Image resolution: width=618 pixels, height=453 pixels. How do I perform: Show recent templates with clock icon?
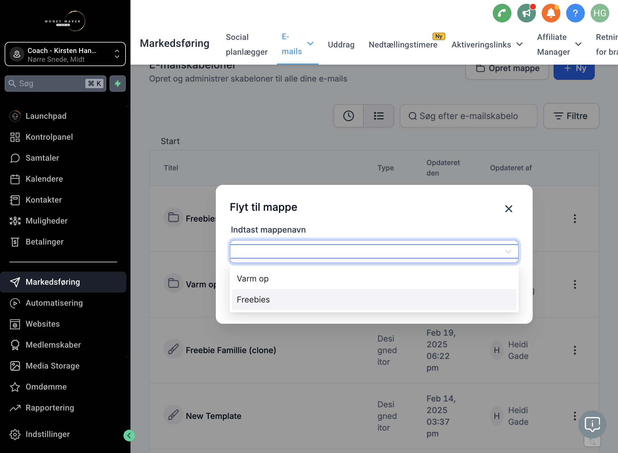(348, 116)
